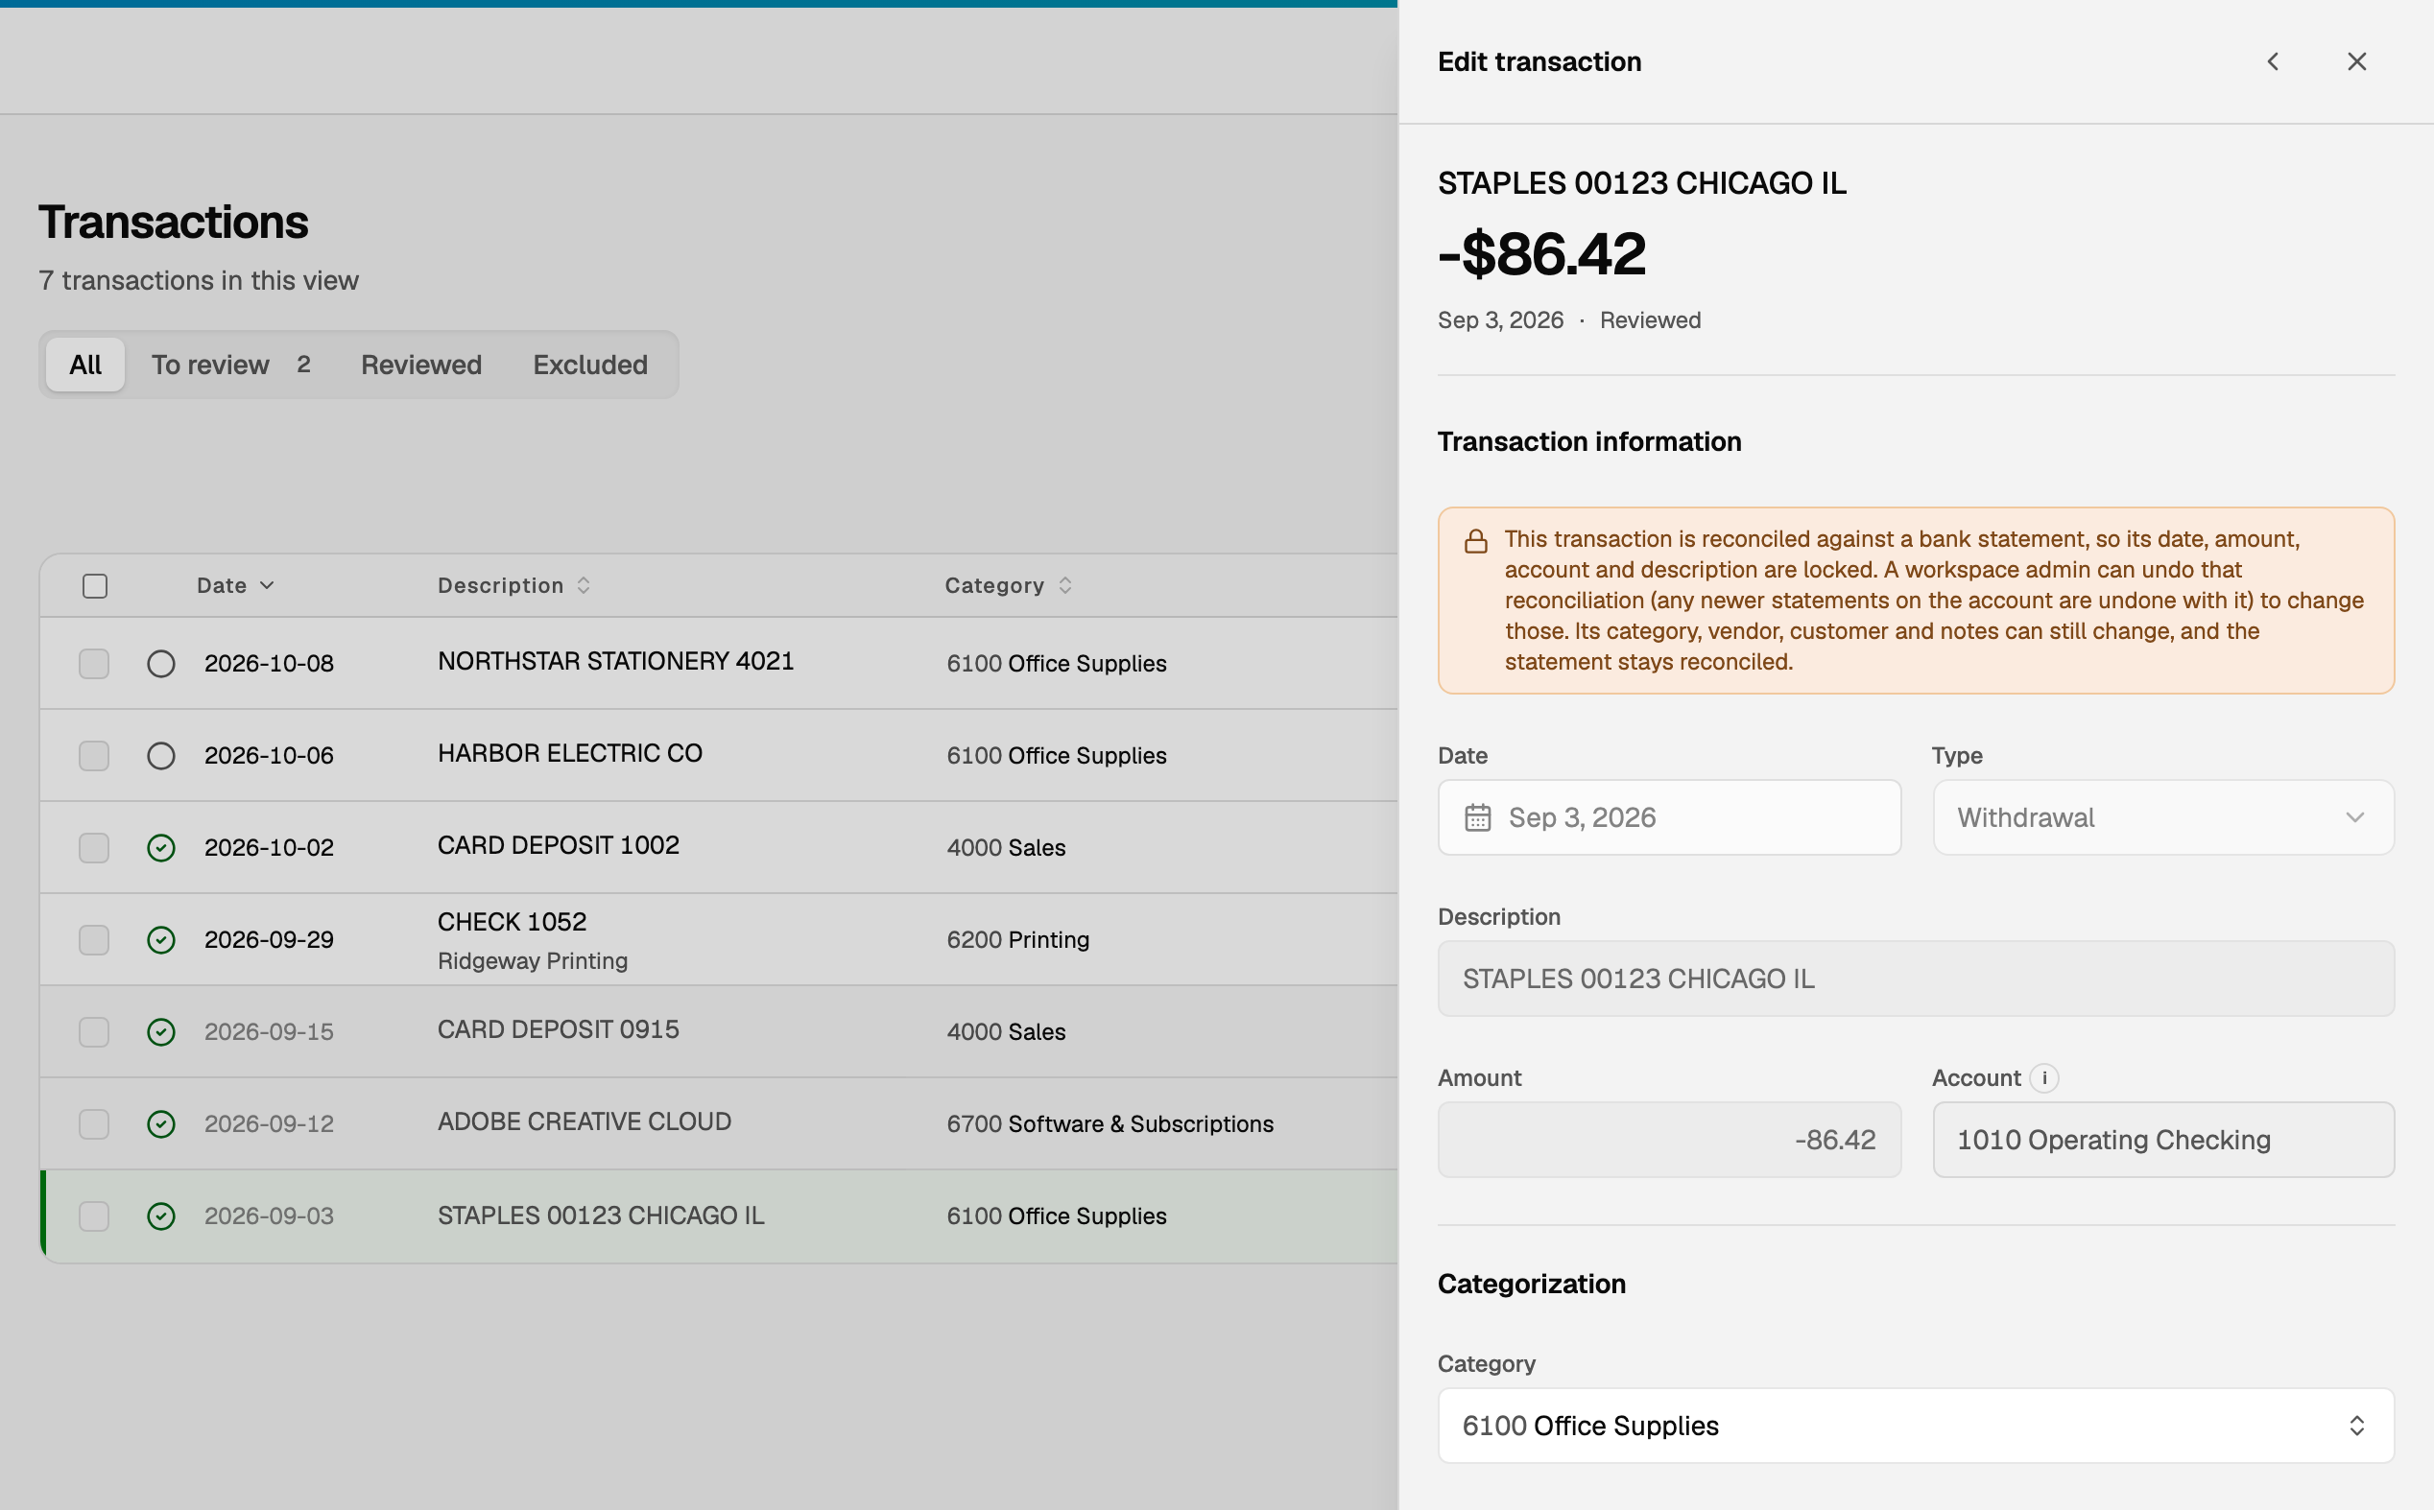This screenshot has width=2434, height=1510.
Task: Click the STAPLES 00123 CHICAGO IL description field
Action: coord(1916,979)
